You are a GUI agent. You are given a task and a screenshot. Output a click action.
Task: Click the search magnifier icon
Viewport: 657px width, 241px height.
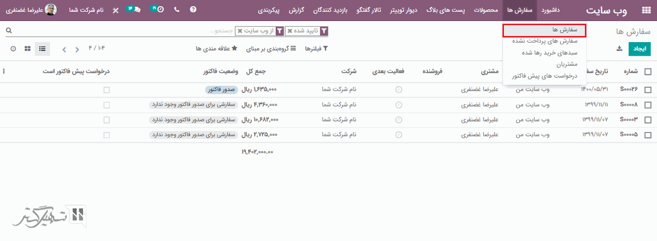pyautogui.click(x=8, y=31)
